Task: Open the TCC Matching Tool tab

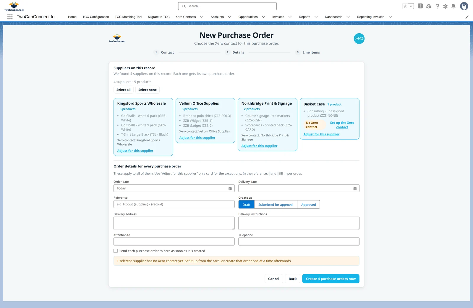Action: click(x=128, y=17)
